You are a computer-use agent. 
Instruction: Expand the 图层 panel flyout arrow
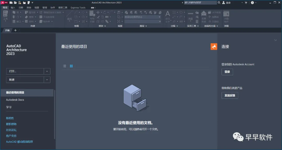click(x=146, y=26)
